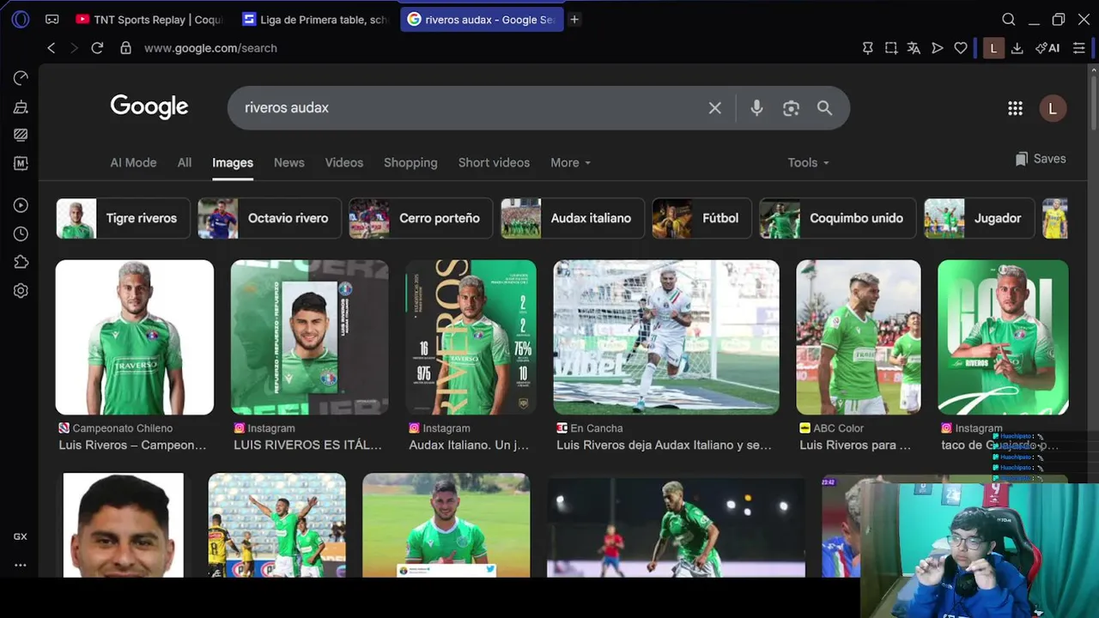Open ABC Color Luis Riveros result
Viewport: 1099px width, 618px height.
click(x=855, y=445)
